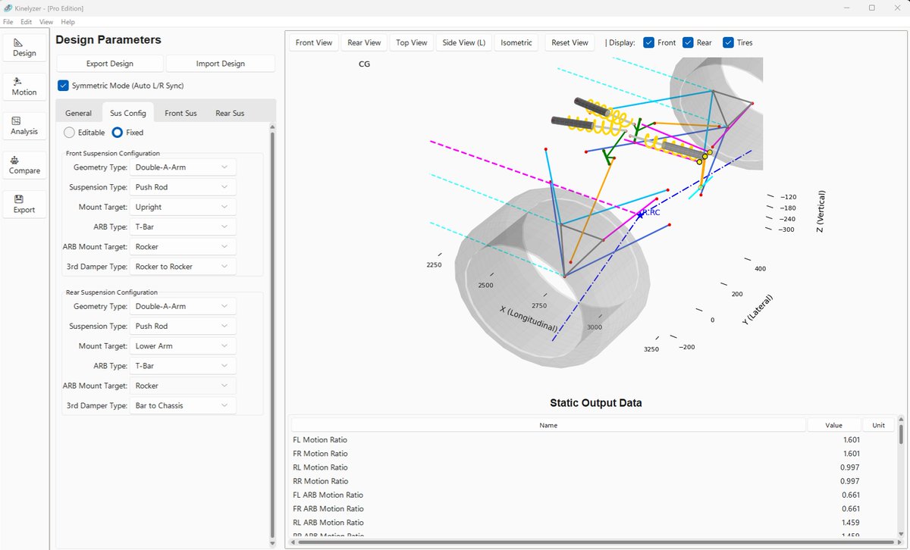
Task: Open the Analysis sidebar section
Action: 24,126
